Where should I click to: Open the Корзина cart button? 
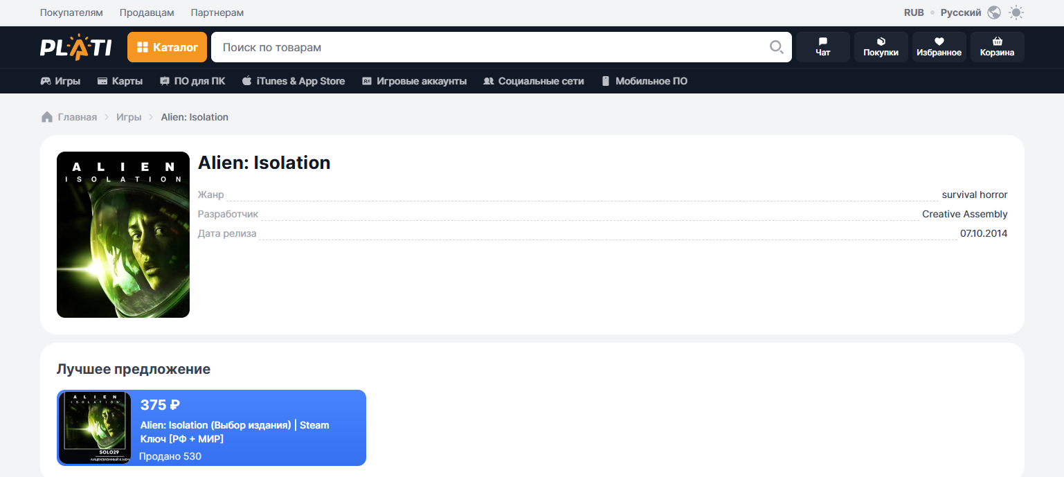coord(998,47)
